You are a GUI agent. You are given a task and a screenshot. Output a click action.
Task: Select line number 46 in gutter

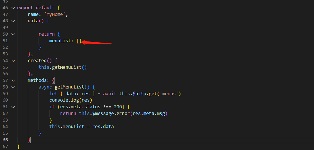[5, 8]
